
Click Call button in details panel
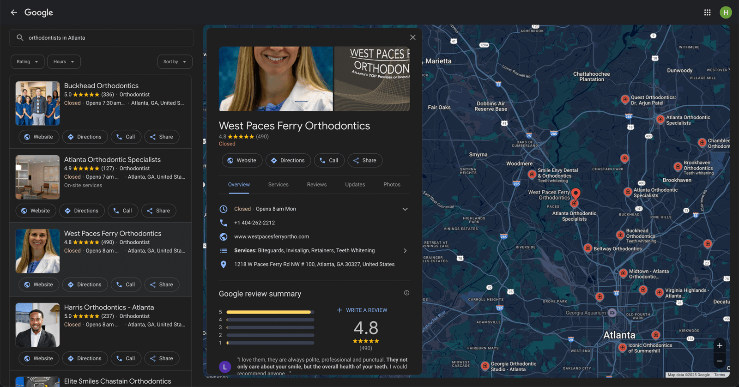329,160
